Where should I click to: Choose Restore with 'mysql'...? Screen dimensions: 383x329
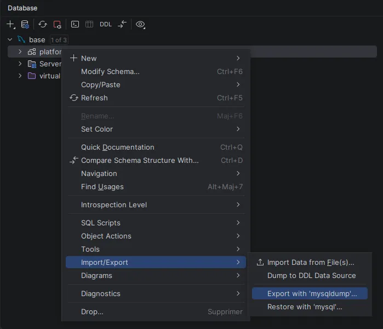pos(310,307)
